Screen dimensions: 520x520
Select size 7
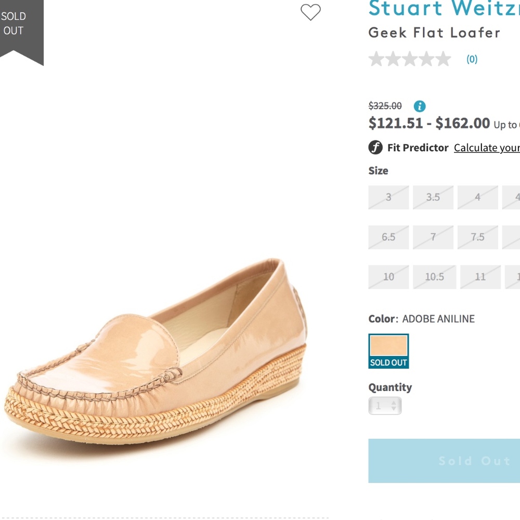click(x=433, y=237)
